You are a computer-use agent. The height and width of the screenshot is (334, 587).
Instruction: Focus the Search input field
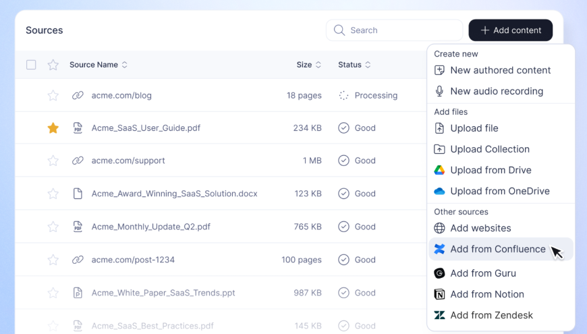pyautogui.click(x=395, y=30)
